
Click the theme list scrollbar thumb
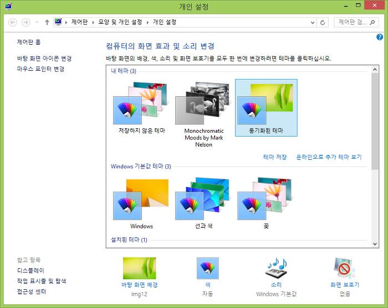click(375, 121)
